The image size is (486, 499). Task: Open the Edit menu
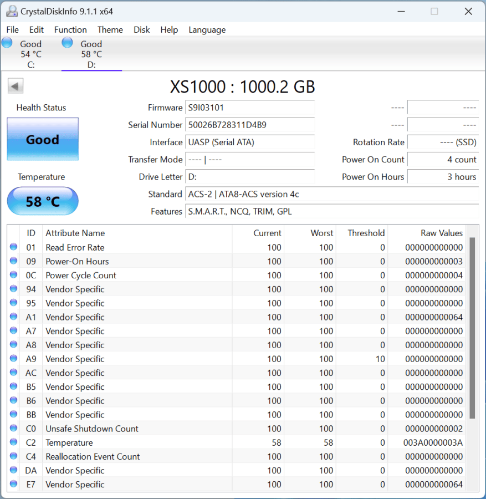(x=37, y=30)
